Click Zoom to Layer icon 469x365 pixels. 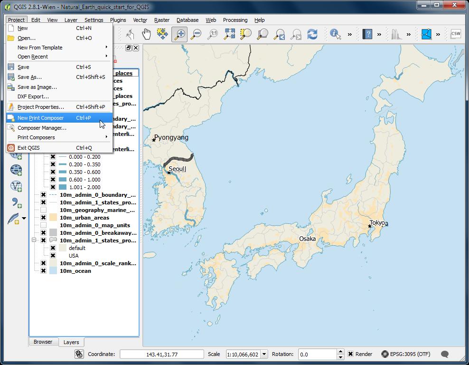[x=263, y=34]
